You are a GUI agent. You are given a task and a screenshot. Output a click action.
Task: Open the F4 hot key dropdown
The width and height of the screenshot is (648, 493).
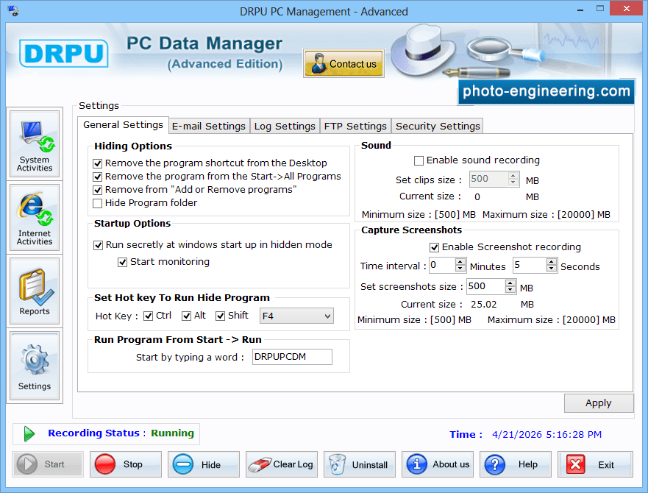(x=296, y=316)
